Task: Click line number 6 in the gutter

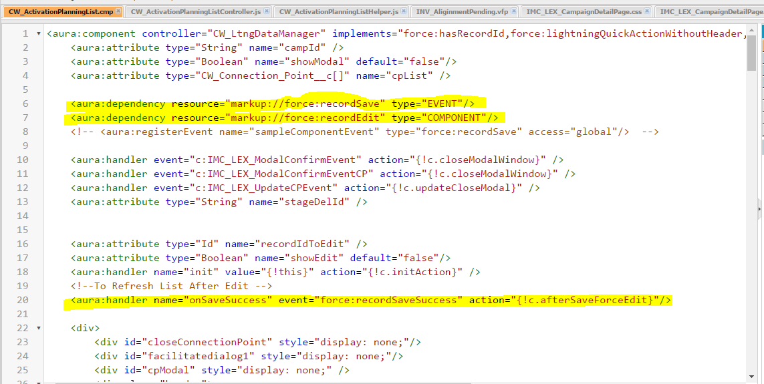Action: pyautogui.click(x=25, y=104)
